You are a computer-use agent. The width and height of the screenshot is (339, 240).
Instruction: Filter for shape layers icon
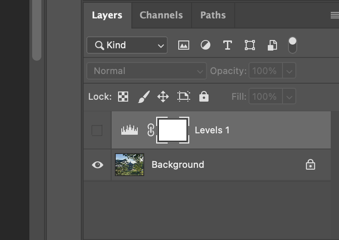click(x=250, y=45)
